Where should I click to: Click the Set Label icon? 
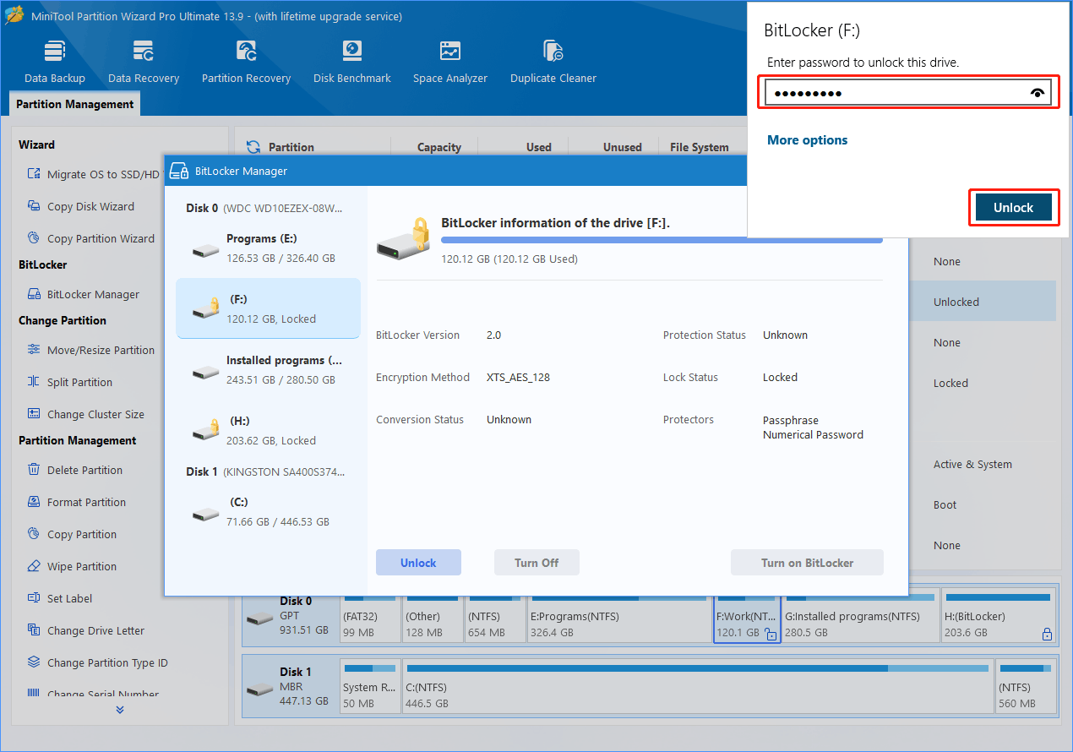point(34,598)
